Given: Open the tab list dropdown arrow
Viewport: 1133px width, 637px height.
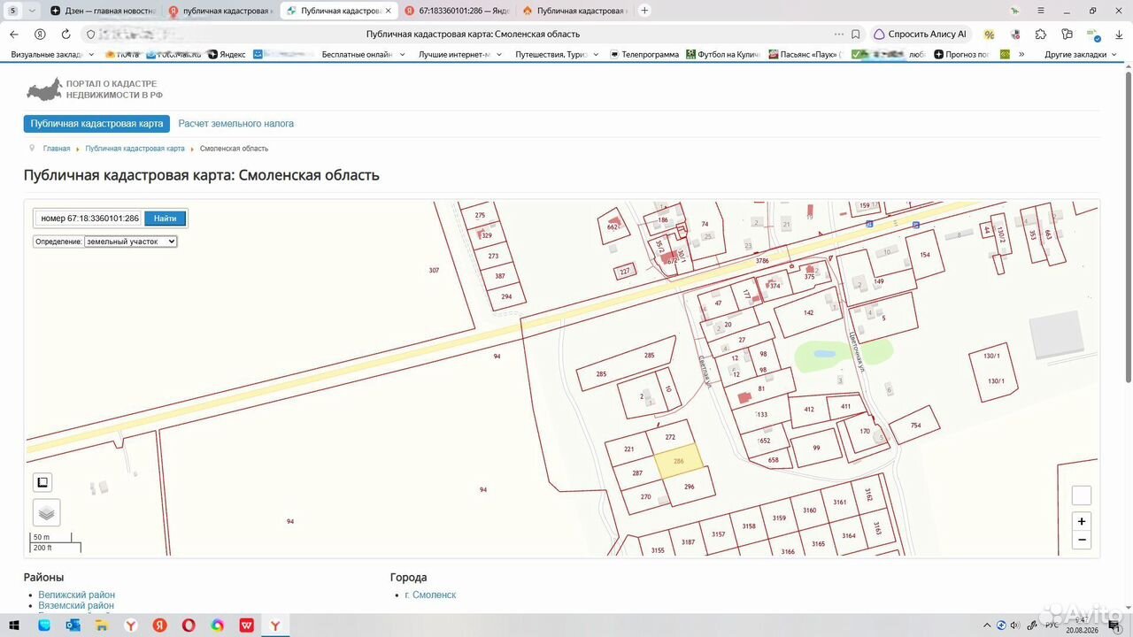Looking at the screenshot, I should click(33, 11).
